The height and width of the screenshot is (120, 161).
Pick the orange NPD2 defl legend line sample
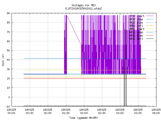(150, 25)
